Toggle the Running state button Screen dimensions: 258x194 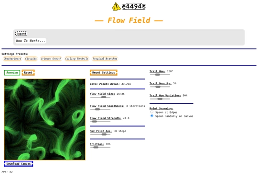click(x=12, y=73)
